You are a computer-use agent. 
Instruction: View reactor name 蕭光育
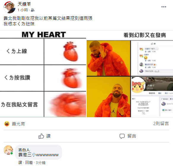tap(18, 124)
